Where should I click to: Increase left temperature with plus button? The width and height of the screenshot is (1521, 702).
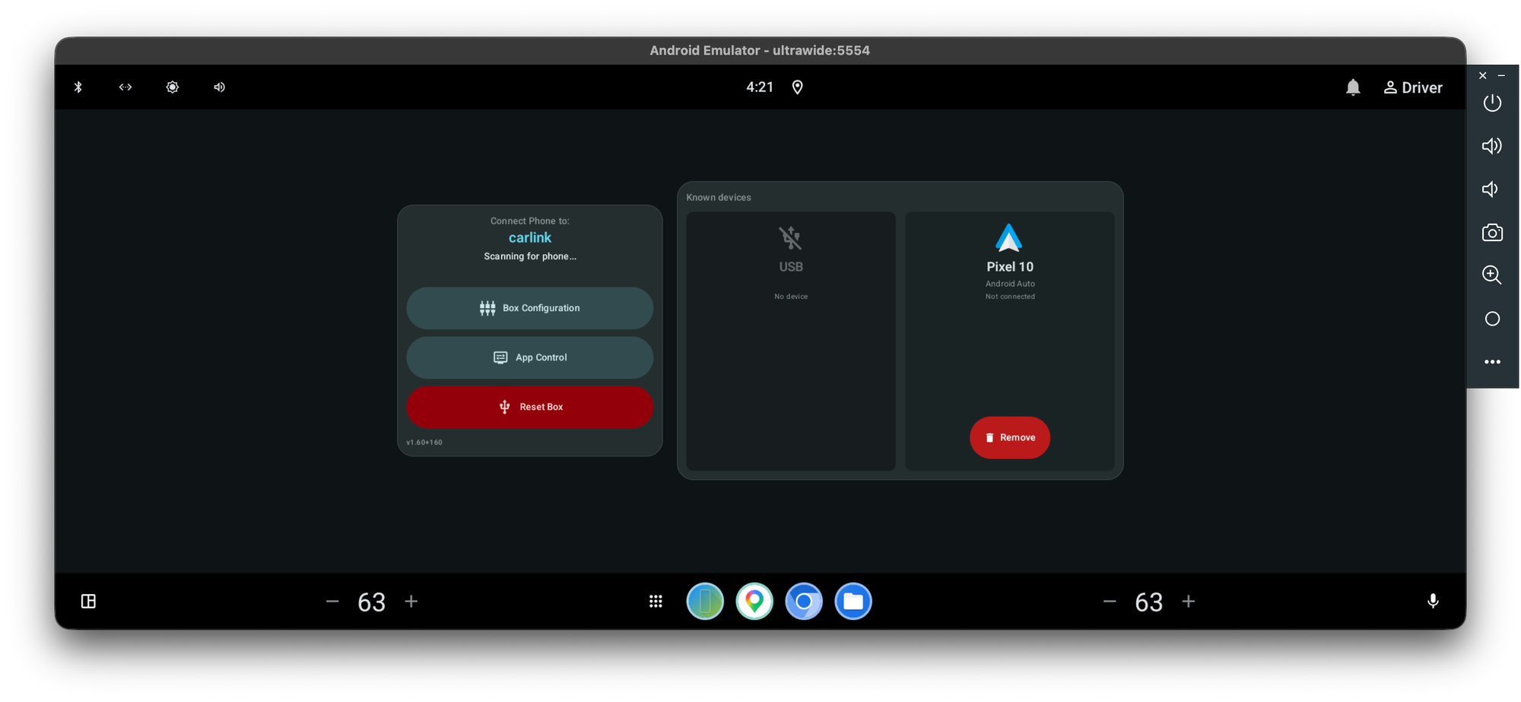pos(411,602)
